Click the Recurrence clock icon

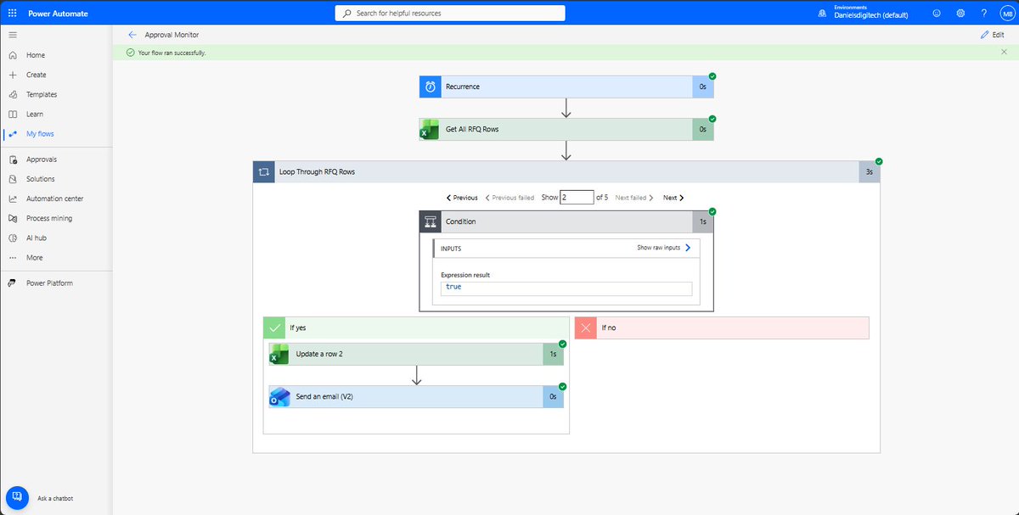(x=431, y=87)
